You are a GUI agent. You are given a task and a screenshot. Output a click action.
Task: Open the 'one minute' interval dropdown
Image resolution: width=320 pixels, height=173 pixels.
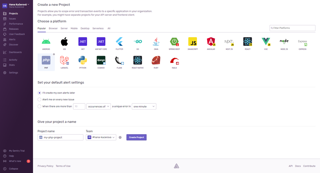click(x=144, y=106)
